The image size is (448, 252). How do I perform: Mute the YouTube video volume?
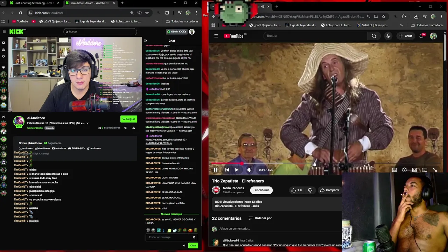[x=249, y=170]
